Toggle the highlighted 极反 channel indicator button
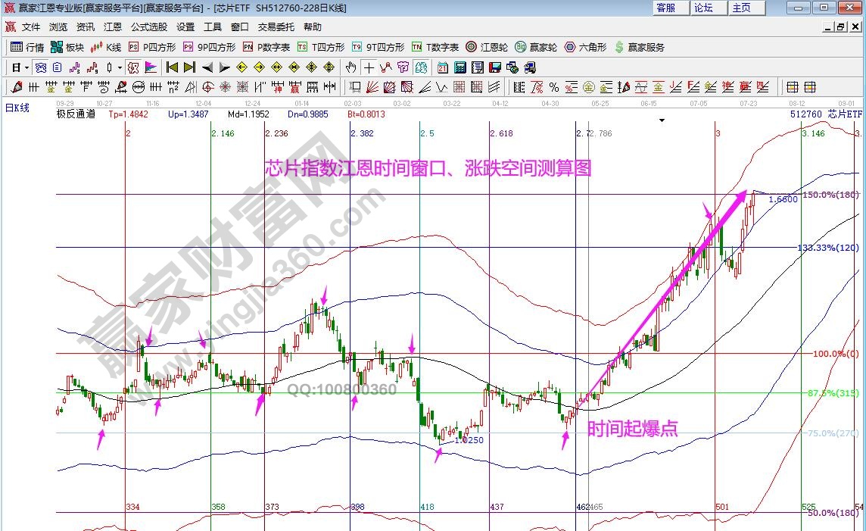The width and height of the screenshot is (866, 531). (x=133, y=67)
